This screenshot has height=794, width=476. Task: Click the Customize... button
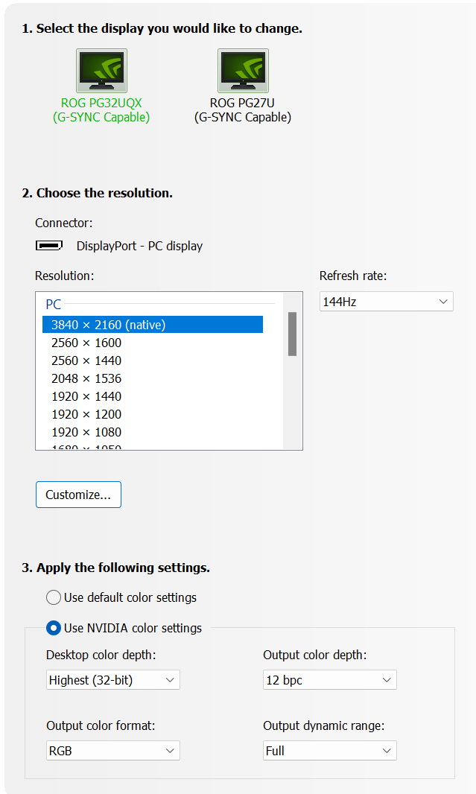78,495
